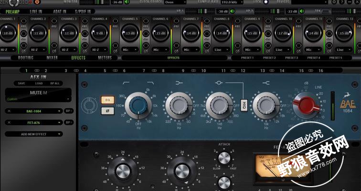Open the Devices dropdown
The image size is (361, 191).
(x=309, y=2)
